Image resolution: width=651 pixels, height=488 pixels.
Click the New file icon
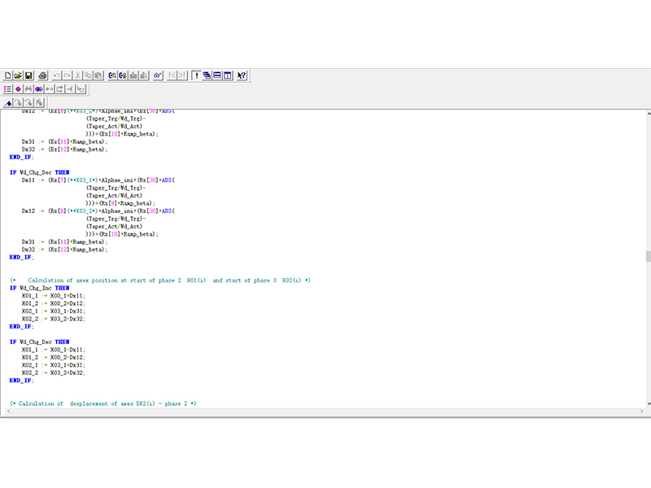coord(8,76)
